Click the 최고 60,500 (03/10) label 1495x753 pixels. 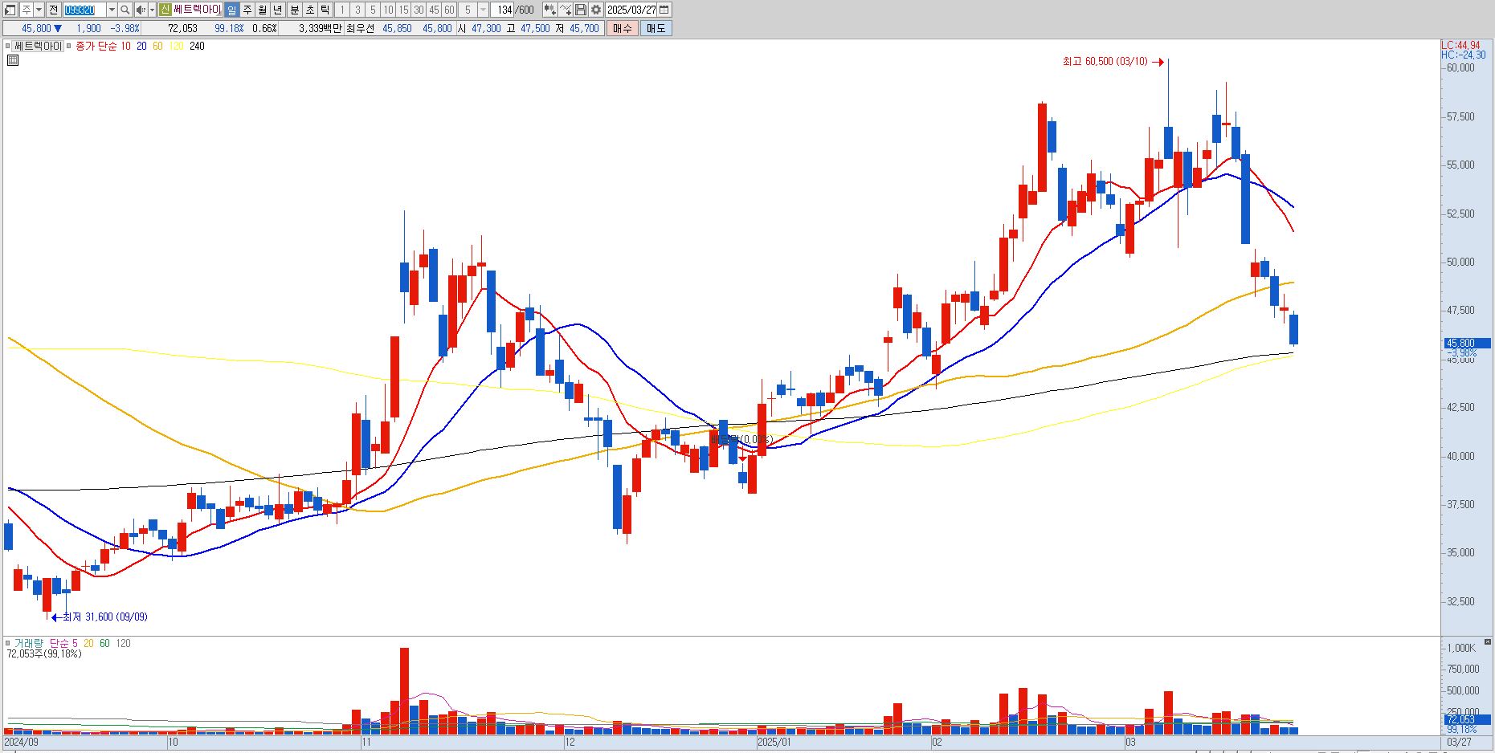pos(1105,62)
